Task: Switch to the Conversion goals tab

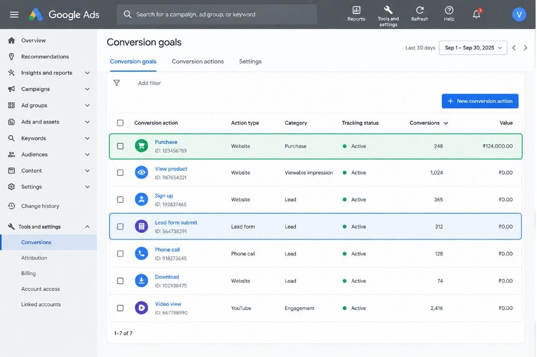Action: pos(133,62)
